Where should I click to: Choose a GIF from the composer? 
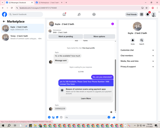pos(61,117)
